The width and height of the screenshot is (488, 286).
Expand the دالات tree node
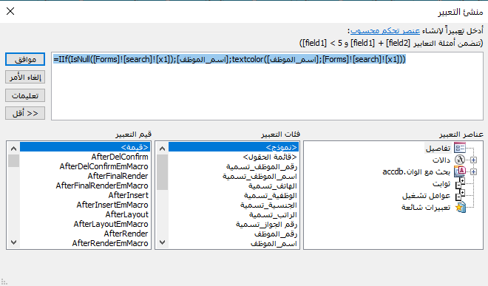tap(473, 160)
